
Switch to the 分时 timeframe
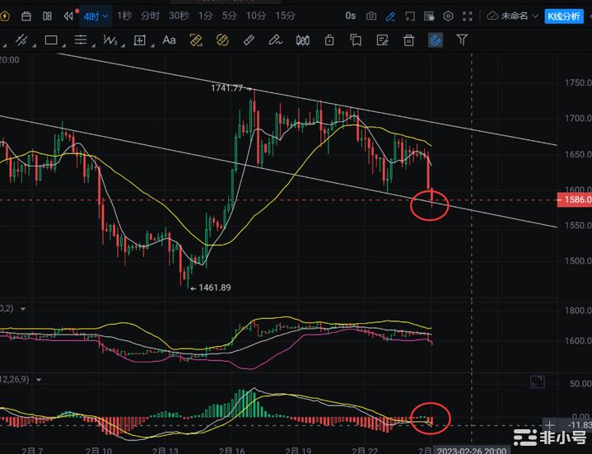pos(150,16)
